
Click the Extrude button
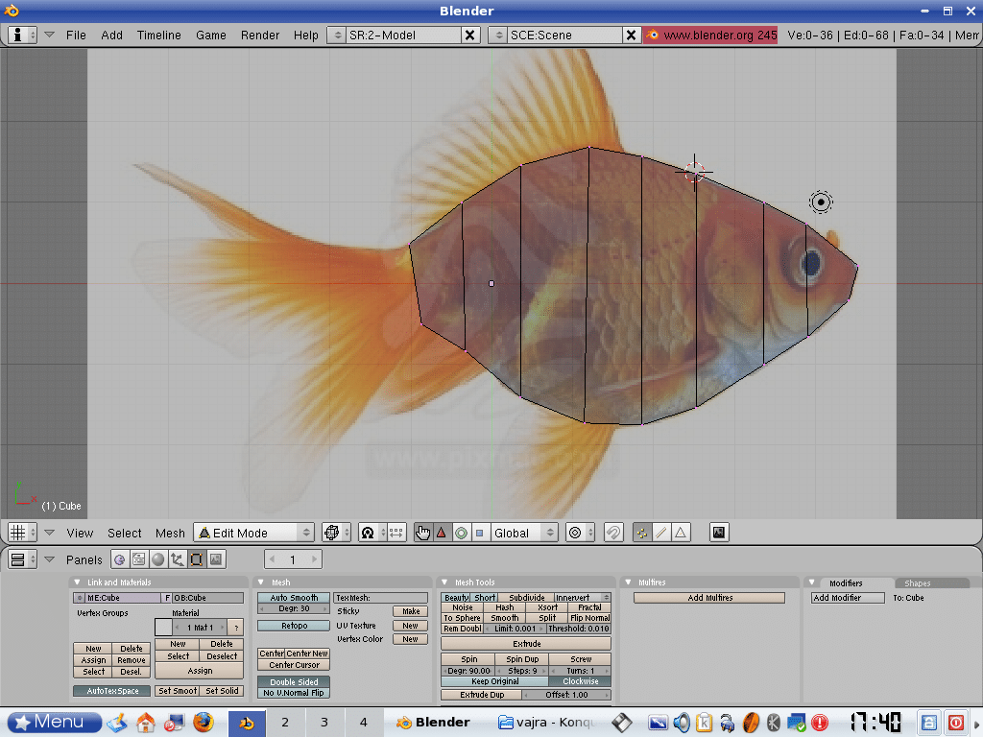point(526,643)
